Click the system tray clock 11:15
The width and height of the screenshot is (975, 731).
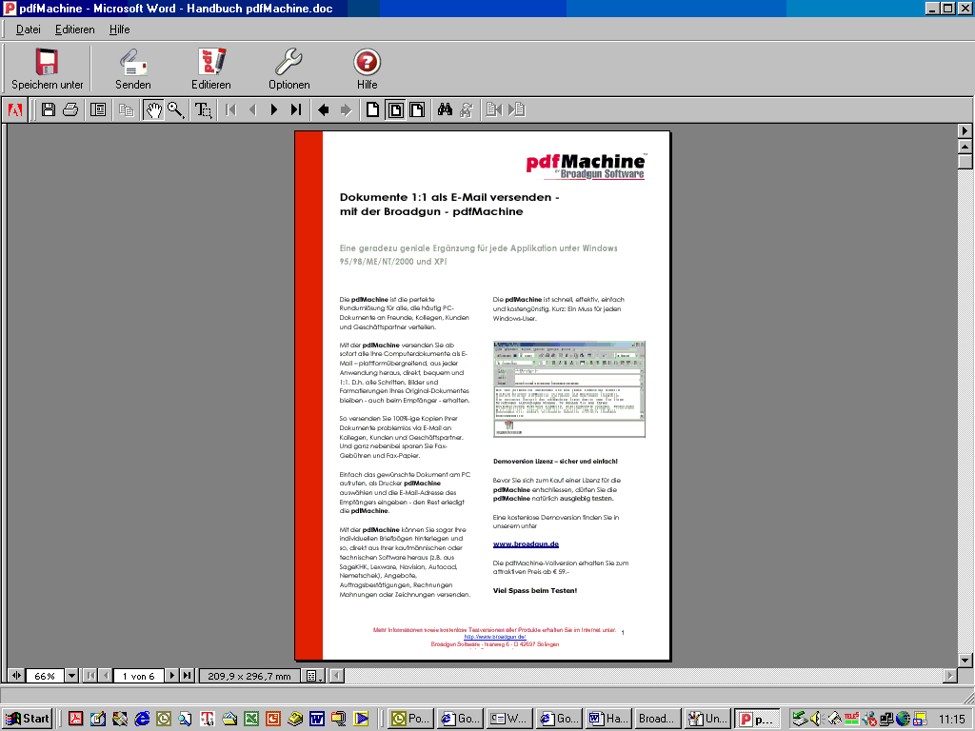951,720
